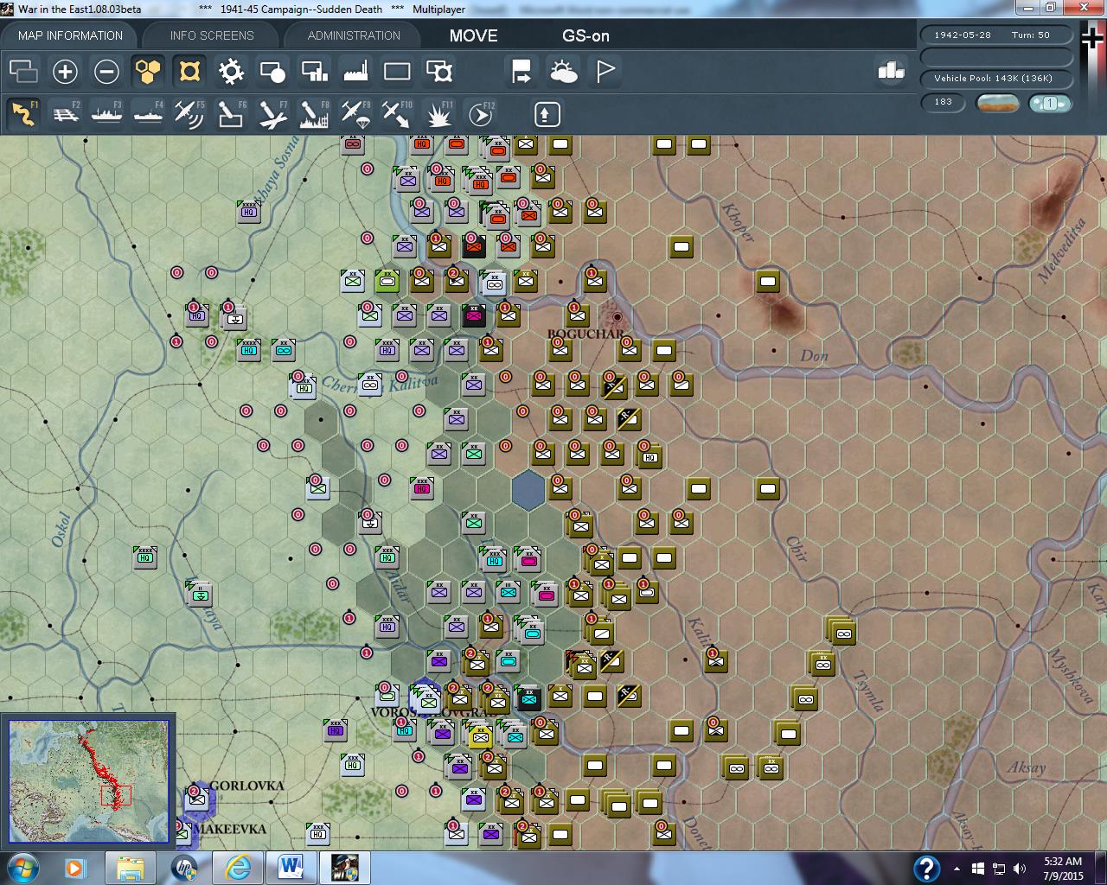Click the F12 end-turn arrow icon
This screenshot has height=885, width=1107.
click(x=480, y=113)
